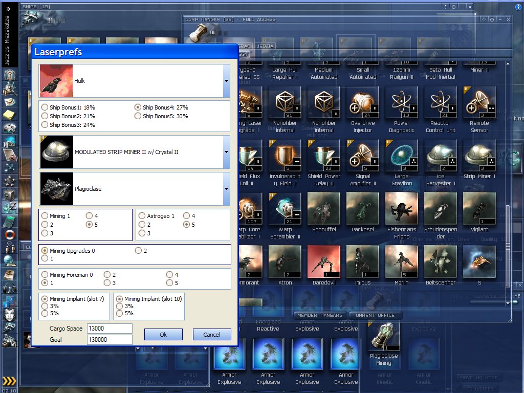Select the ship named Packesel
This screenshot has width=524, height=393.
(363, 209)
